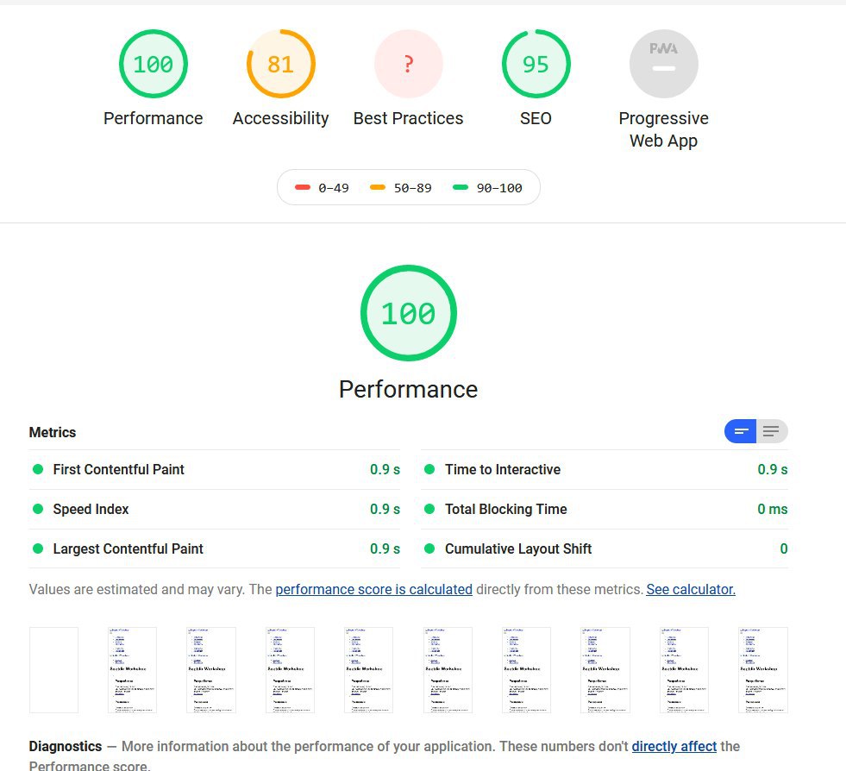Click the second filmstrip thumbnail

coord(132,670)
